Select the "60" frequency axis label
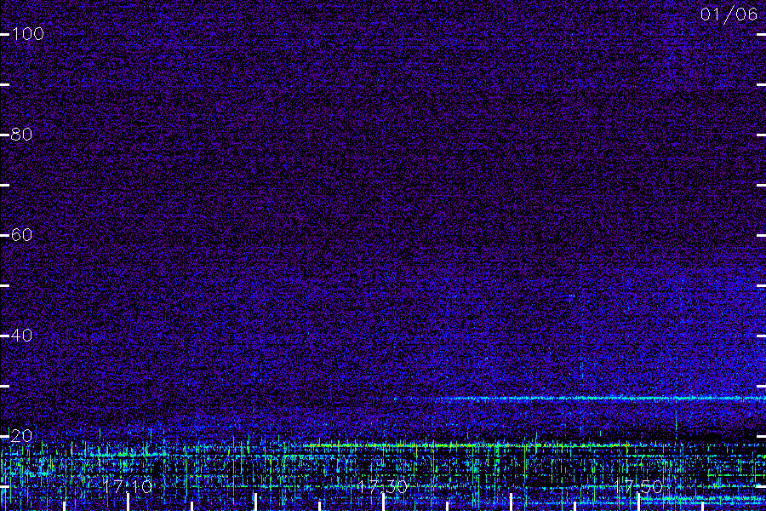Image resolution: width=766 pixels, height=511 pixels. tap(21, 235)
